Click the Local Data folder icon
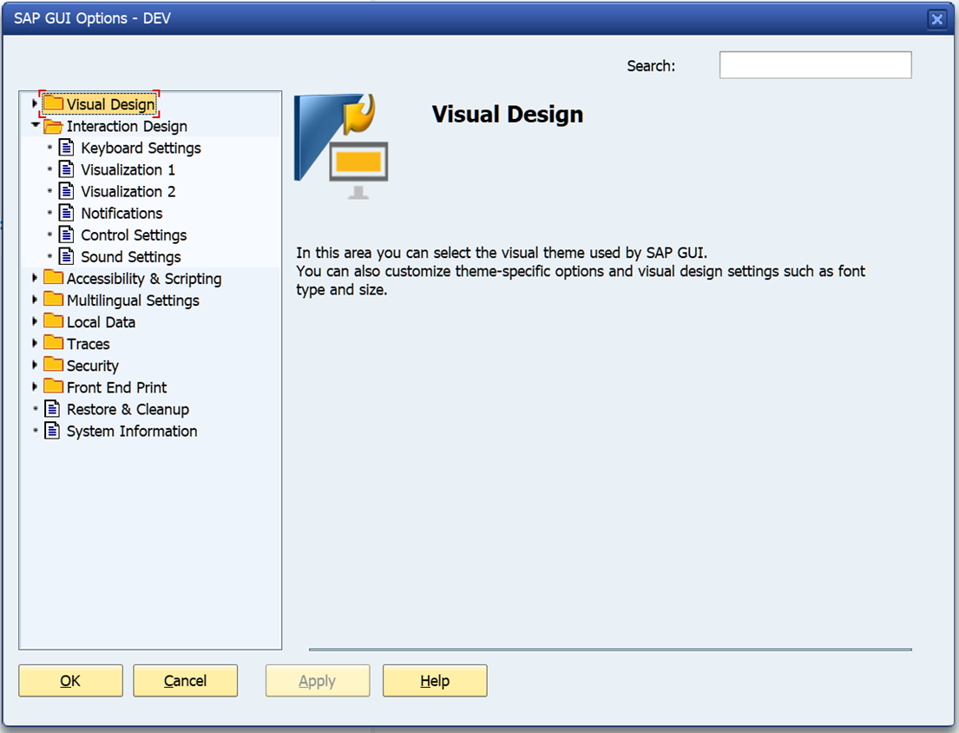This screenshot has width=959, height=733. [53, 320]
